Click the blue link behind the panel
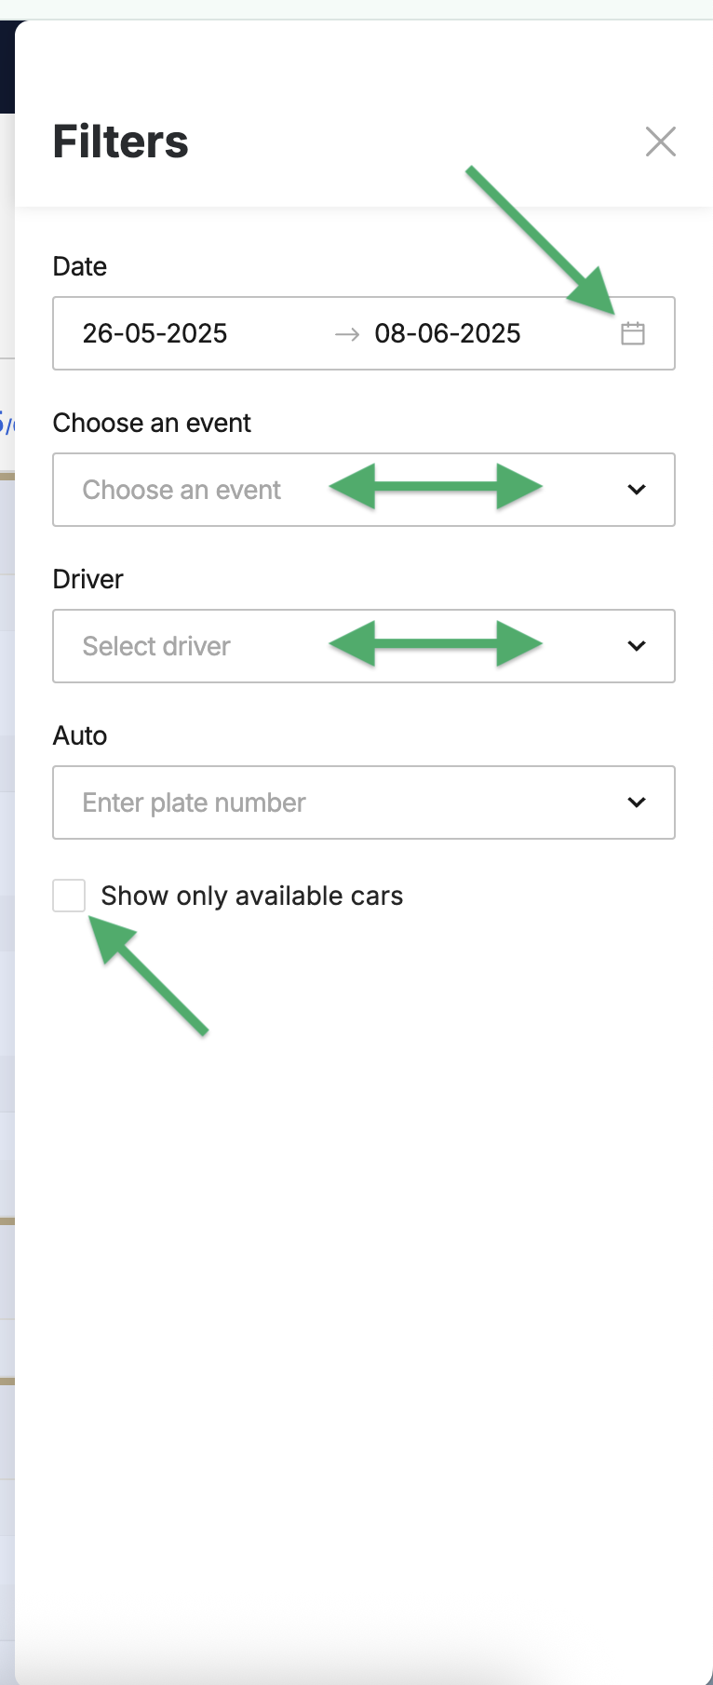713x1685 pixels. pyautogui.click(x=7, y=422)
